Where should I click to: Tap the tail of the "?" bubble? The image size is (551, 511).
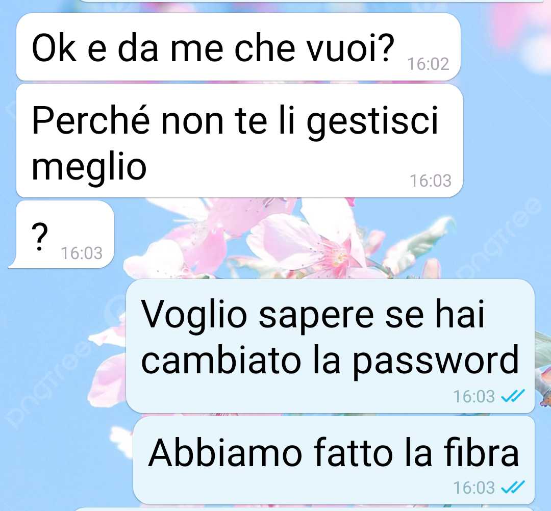click(x=13, y=263)
